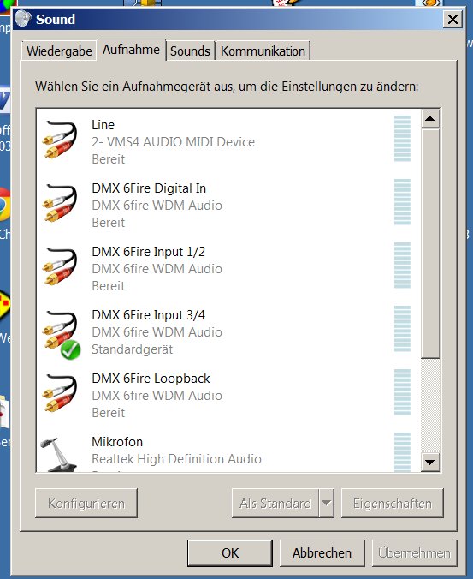Click the 2- VMS4 AUDIO MIDI Device text
This screenshot has height=579, width=473.
174,142
